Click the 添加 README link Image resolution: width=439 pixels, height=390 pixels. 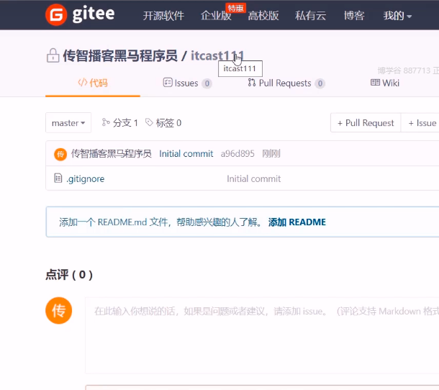297,222
